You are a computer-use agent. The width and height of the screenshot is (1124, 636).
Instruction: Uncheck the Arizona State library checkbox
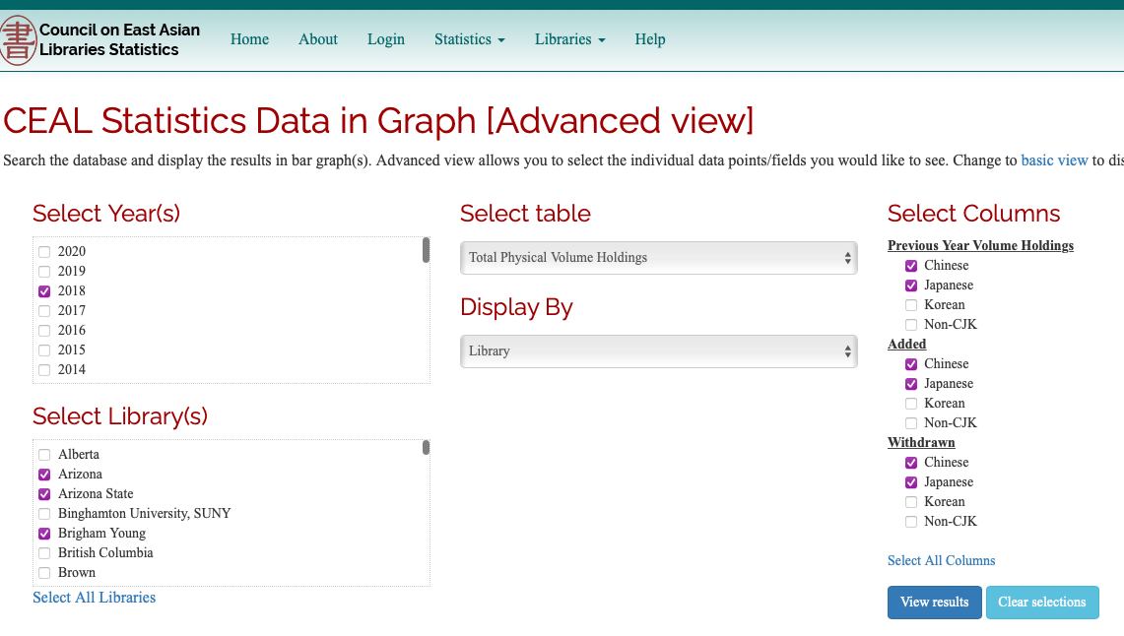pos(44,494)
